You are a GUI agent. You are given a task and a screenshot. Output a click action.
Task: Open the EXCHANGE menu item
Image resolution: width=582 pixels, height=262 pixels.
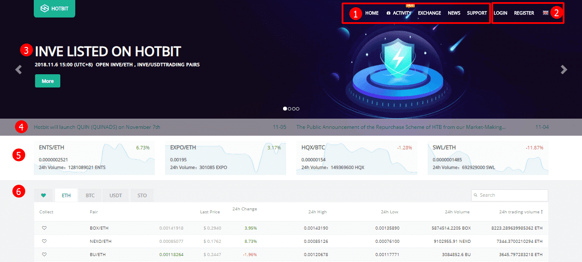pyautogui.click(x=429, y=13)
